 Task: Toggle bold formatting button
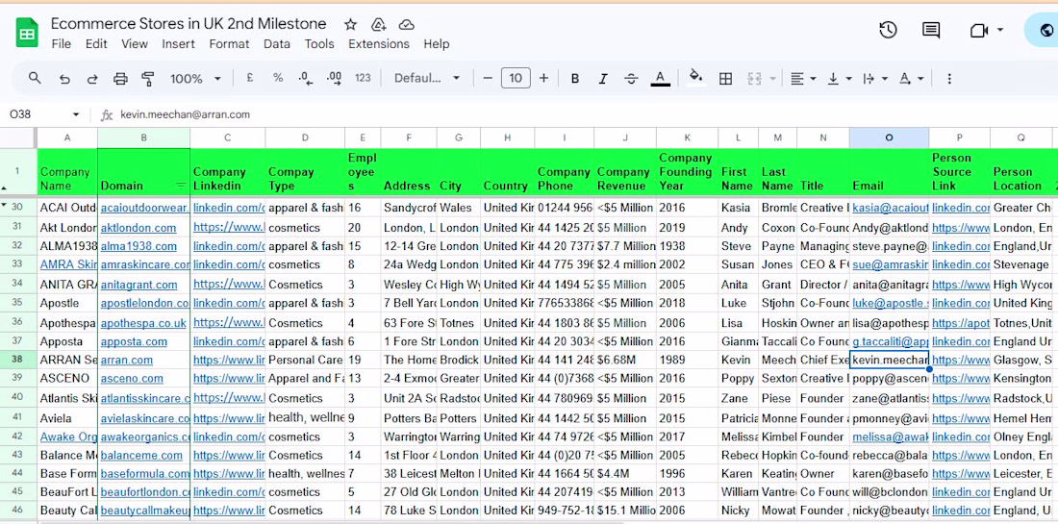point(575,78)
